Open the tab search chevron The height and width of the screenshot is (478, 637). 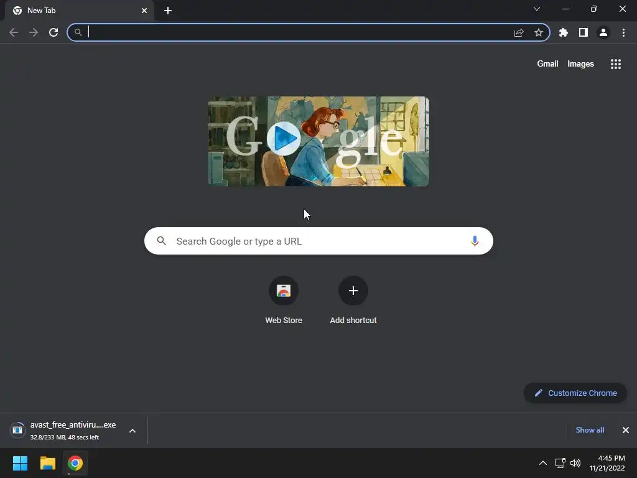(x=537, y=9)
